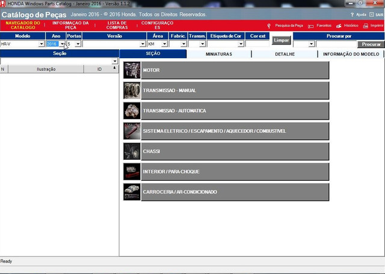The height and width of the screenshot is (274, 385).
Task: Click the SAIR exit icon
Action: pos(372,14)
